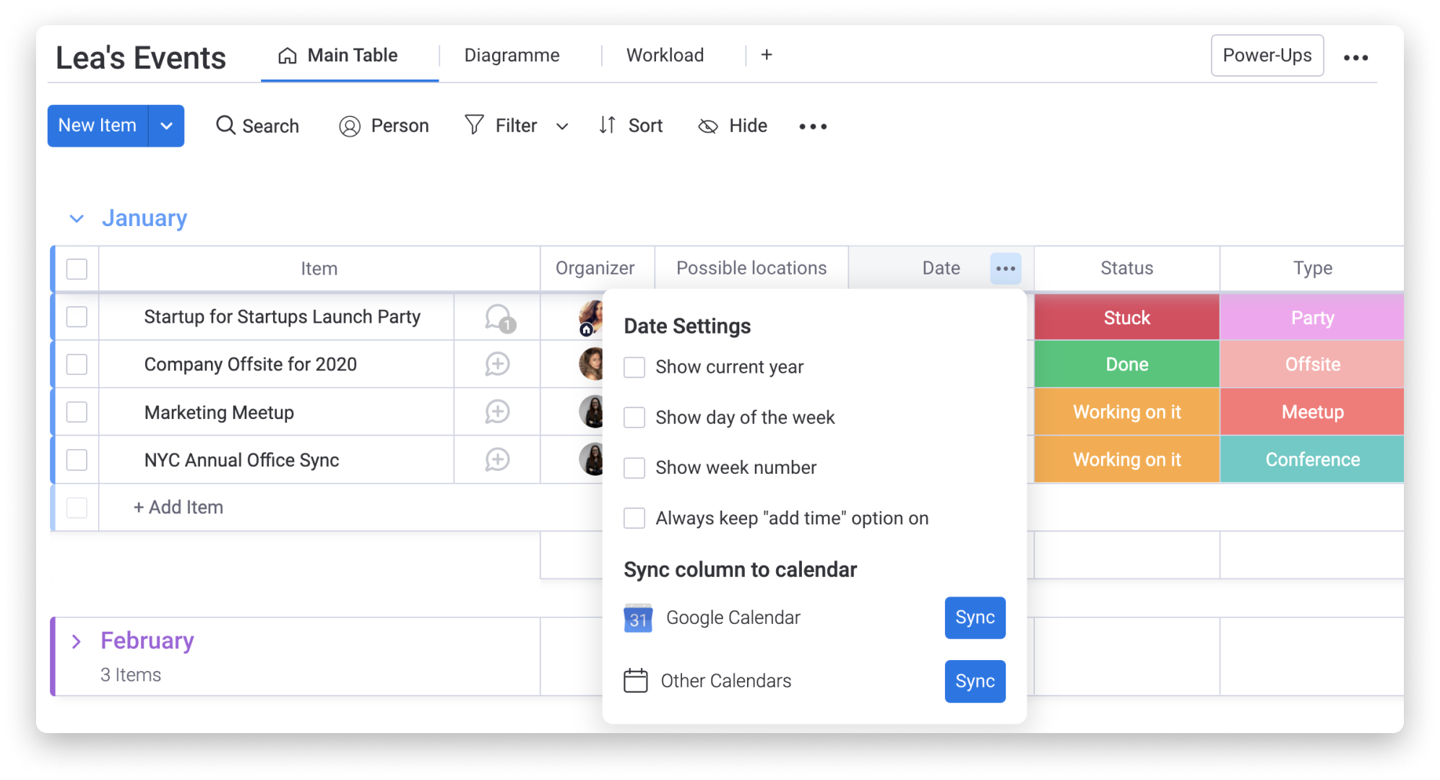
Task: Click Add Item row at bottom
Action: click(x=176, y=506)
